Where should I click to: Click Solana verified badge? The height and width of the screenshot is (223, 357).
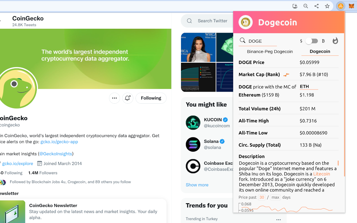click(222, 141)
